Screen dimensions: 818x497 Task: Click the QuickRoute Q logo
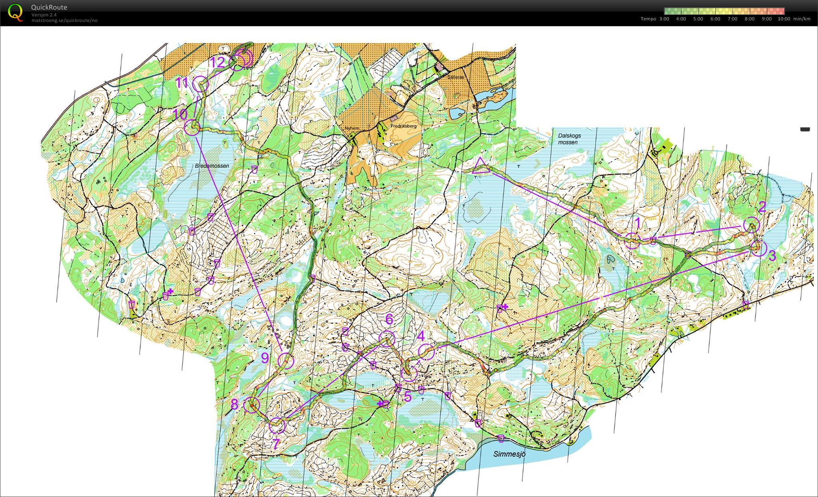[x=16, y=12]
